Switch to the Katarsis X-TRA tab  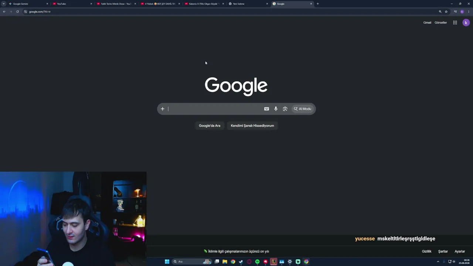click(204, 4)
